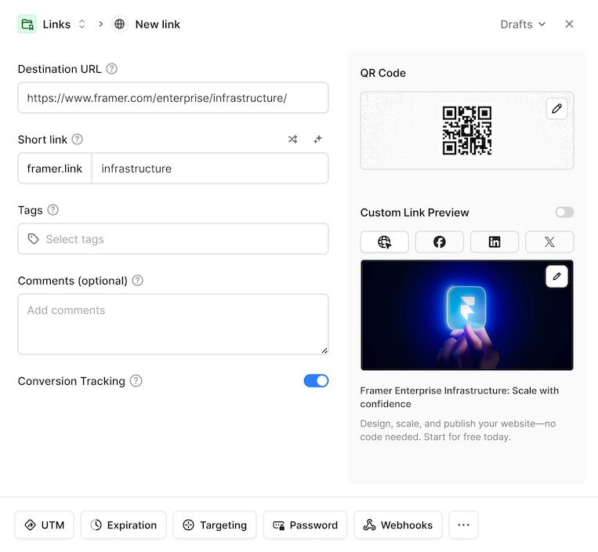
Task: Click the Add comments text area
Action: (173, 324)
